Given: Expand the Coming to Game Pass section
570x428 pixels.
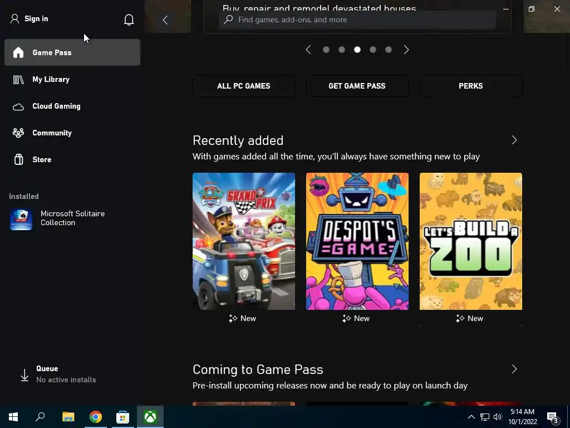Looking at the screenshot, I should (x=514, y=369).
